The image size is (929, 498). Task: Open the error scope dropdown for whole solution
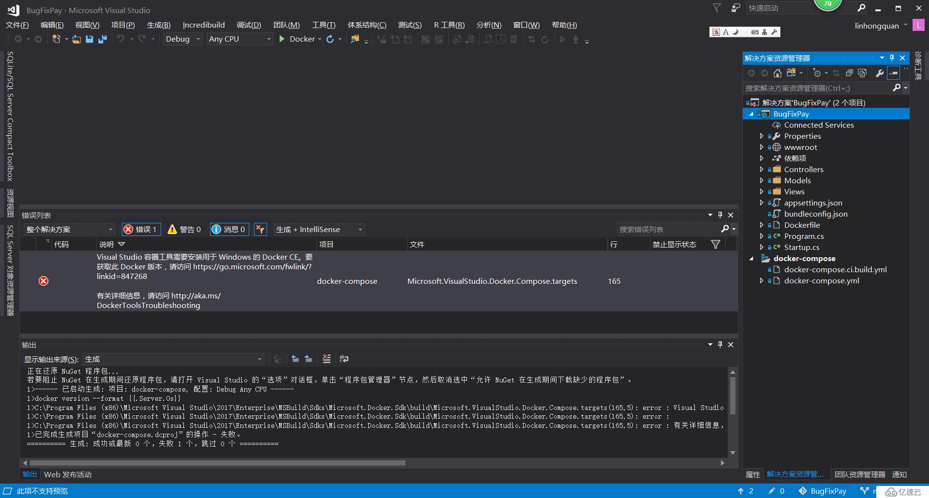(x=70, y=229)
